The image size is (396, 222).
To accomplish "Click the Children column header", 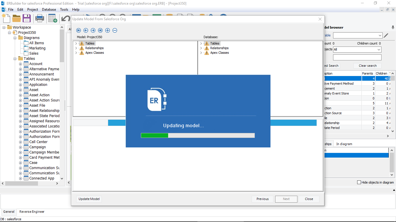I will [382, 73].
